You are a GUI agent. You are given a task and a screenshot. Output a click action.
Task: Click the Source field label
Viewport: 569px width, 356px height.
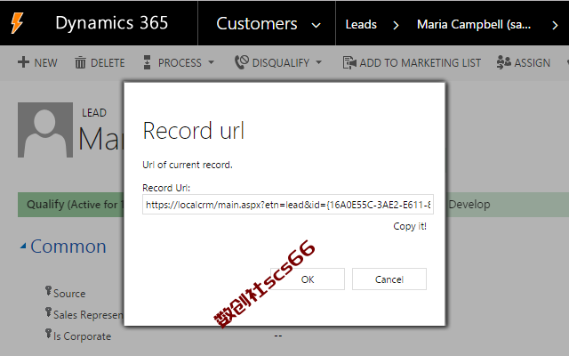pyautogui.click(x=69, y=294)
